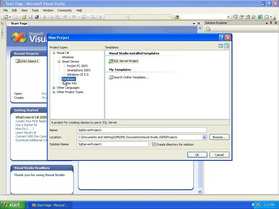
Task: Click the Redo arrow icon
Action: [x=74, y=17]
